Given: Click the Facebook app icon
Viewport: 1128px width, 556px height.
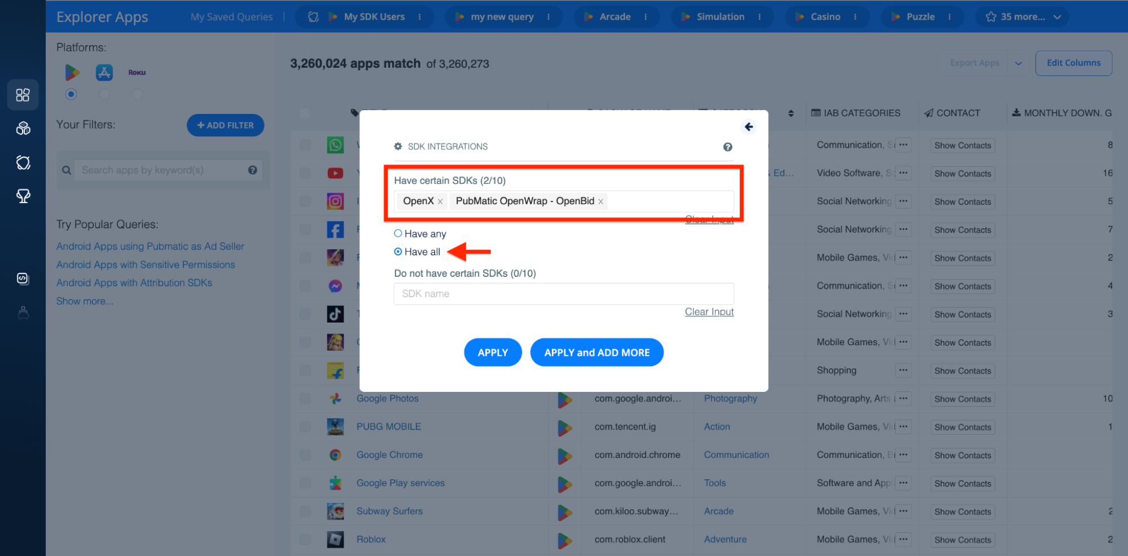Looking at the screenshot, I should [x=335, y=230].
